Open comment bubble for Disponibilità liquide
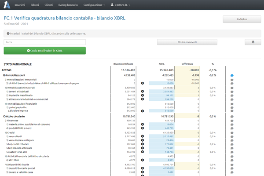The height and width of the screenshot is (176, 264). point(232,165)
